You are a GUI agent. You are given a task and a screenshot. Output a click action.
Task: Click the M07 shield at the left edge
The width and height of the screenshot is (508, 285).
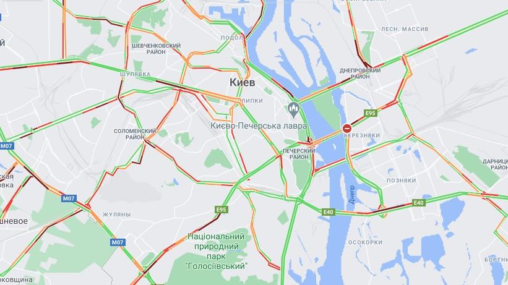tap(6, 146)
